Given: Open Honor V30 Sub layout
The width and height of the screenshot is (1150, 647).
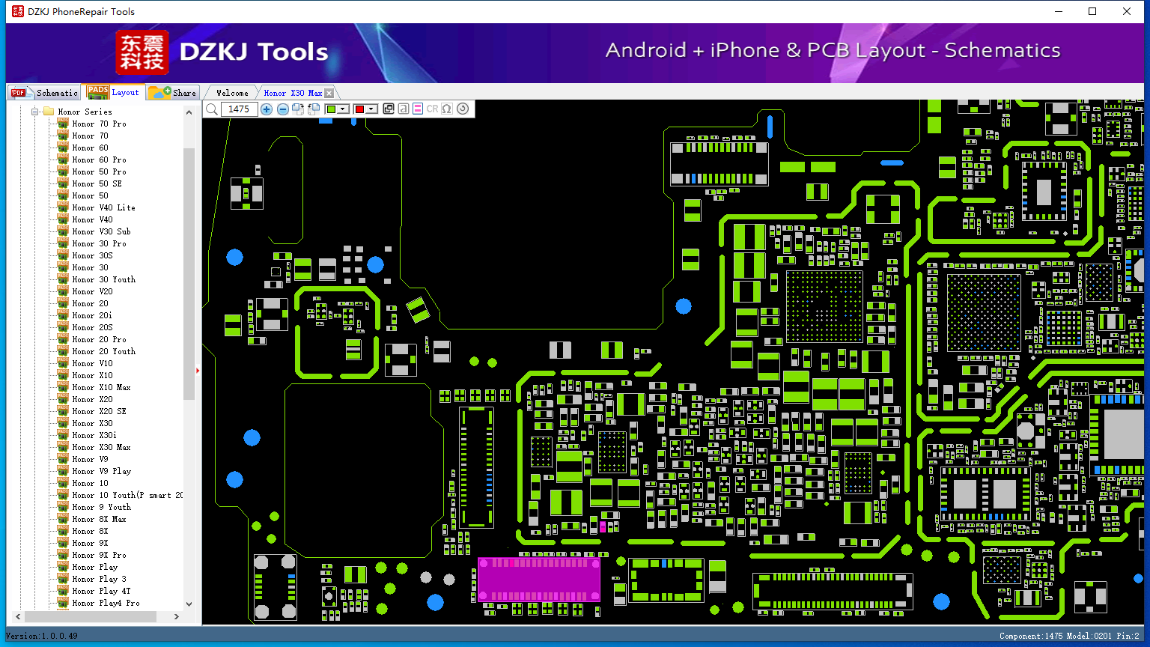Looking at the screenshot, I should click(x=101, y=231).
